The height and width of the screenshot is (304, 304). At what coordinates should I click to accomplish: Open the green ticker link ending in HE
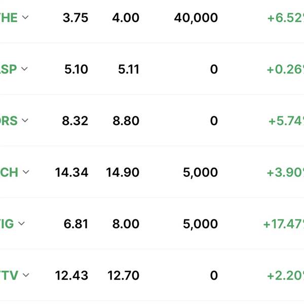[9, 18]
